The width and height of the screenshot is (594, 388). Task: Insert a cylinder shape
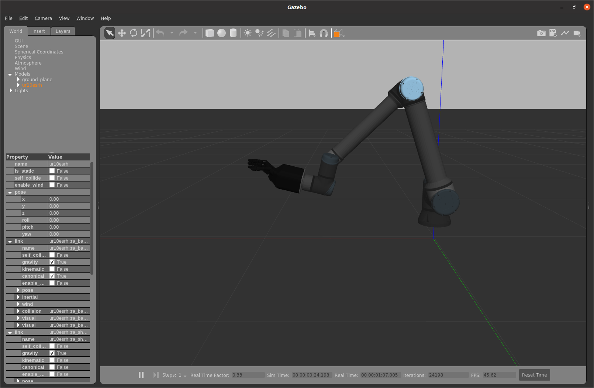click(x=233, y=33)
